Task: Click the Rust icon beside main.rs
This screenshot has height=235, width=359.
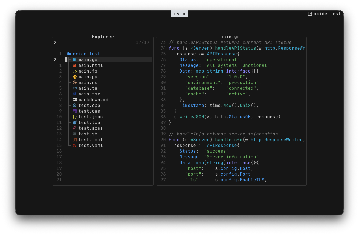Action: coord(74,82)
